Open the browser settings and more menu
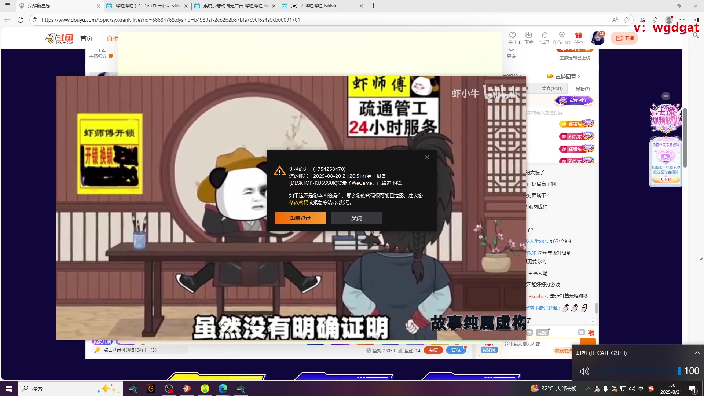The image size is (704, 396). tap(682, 20)
